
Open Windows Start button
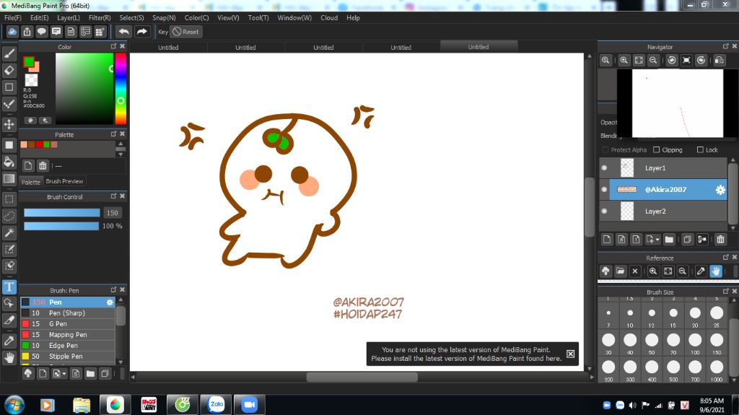tap(14, 405)
